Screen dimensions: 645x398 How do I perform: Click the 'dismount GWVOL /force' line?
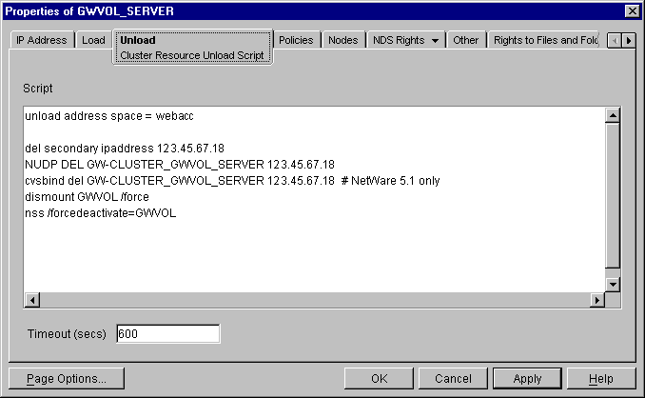[x=87, y=197]
